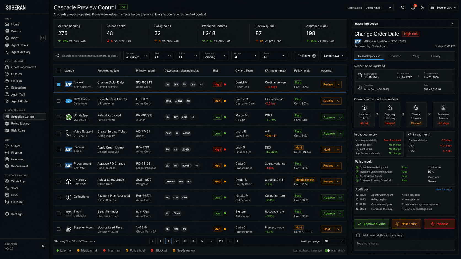This screenshot has height=259, width=461.
Task: Check the Add note visible to reviewers box
Action: tap(358, 235)
